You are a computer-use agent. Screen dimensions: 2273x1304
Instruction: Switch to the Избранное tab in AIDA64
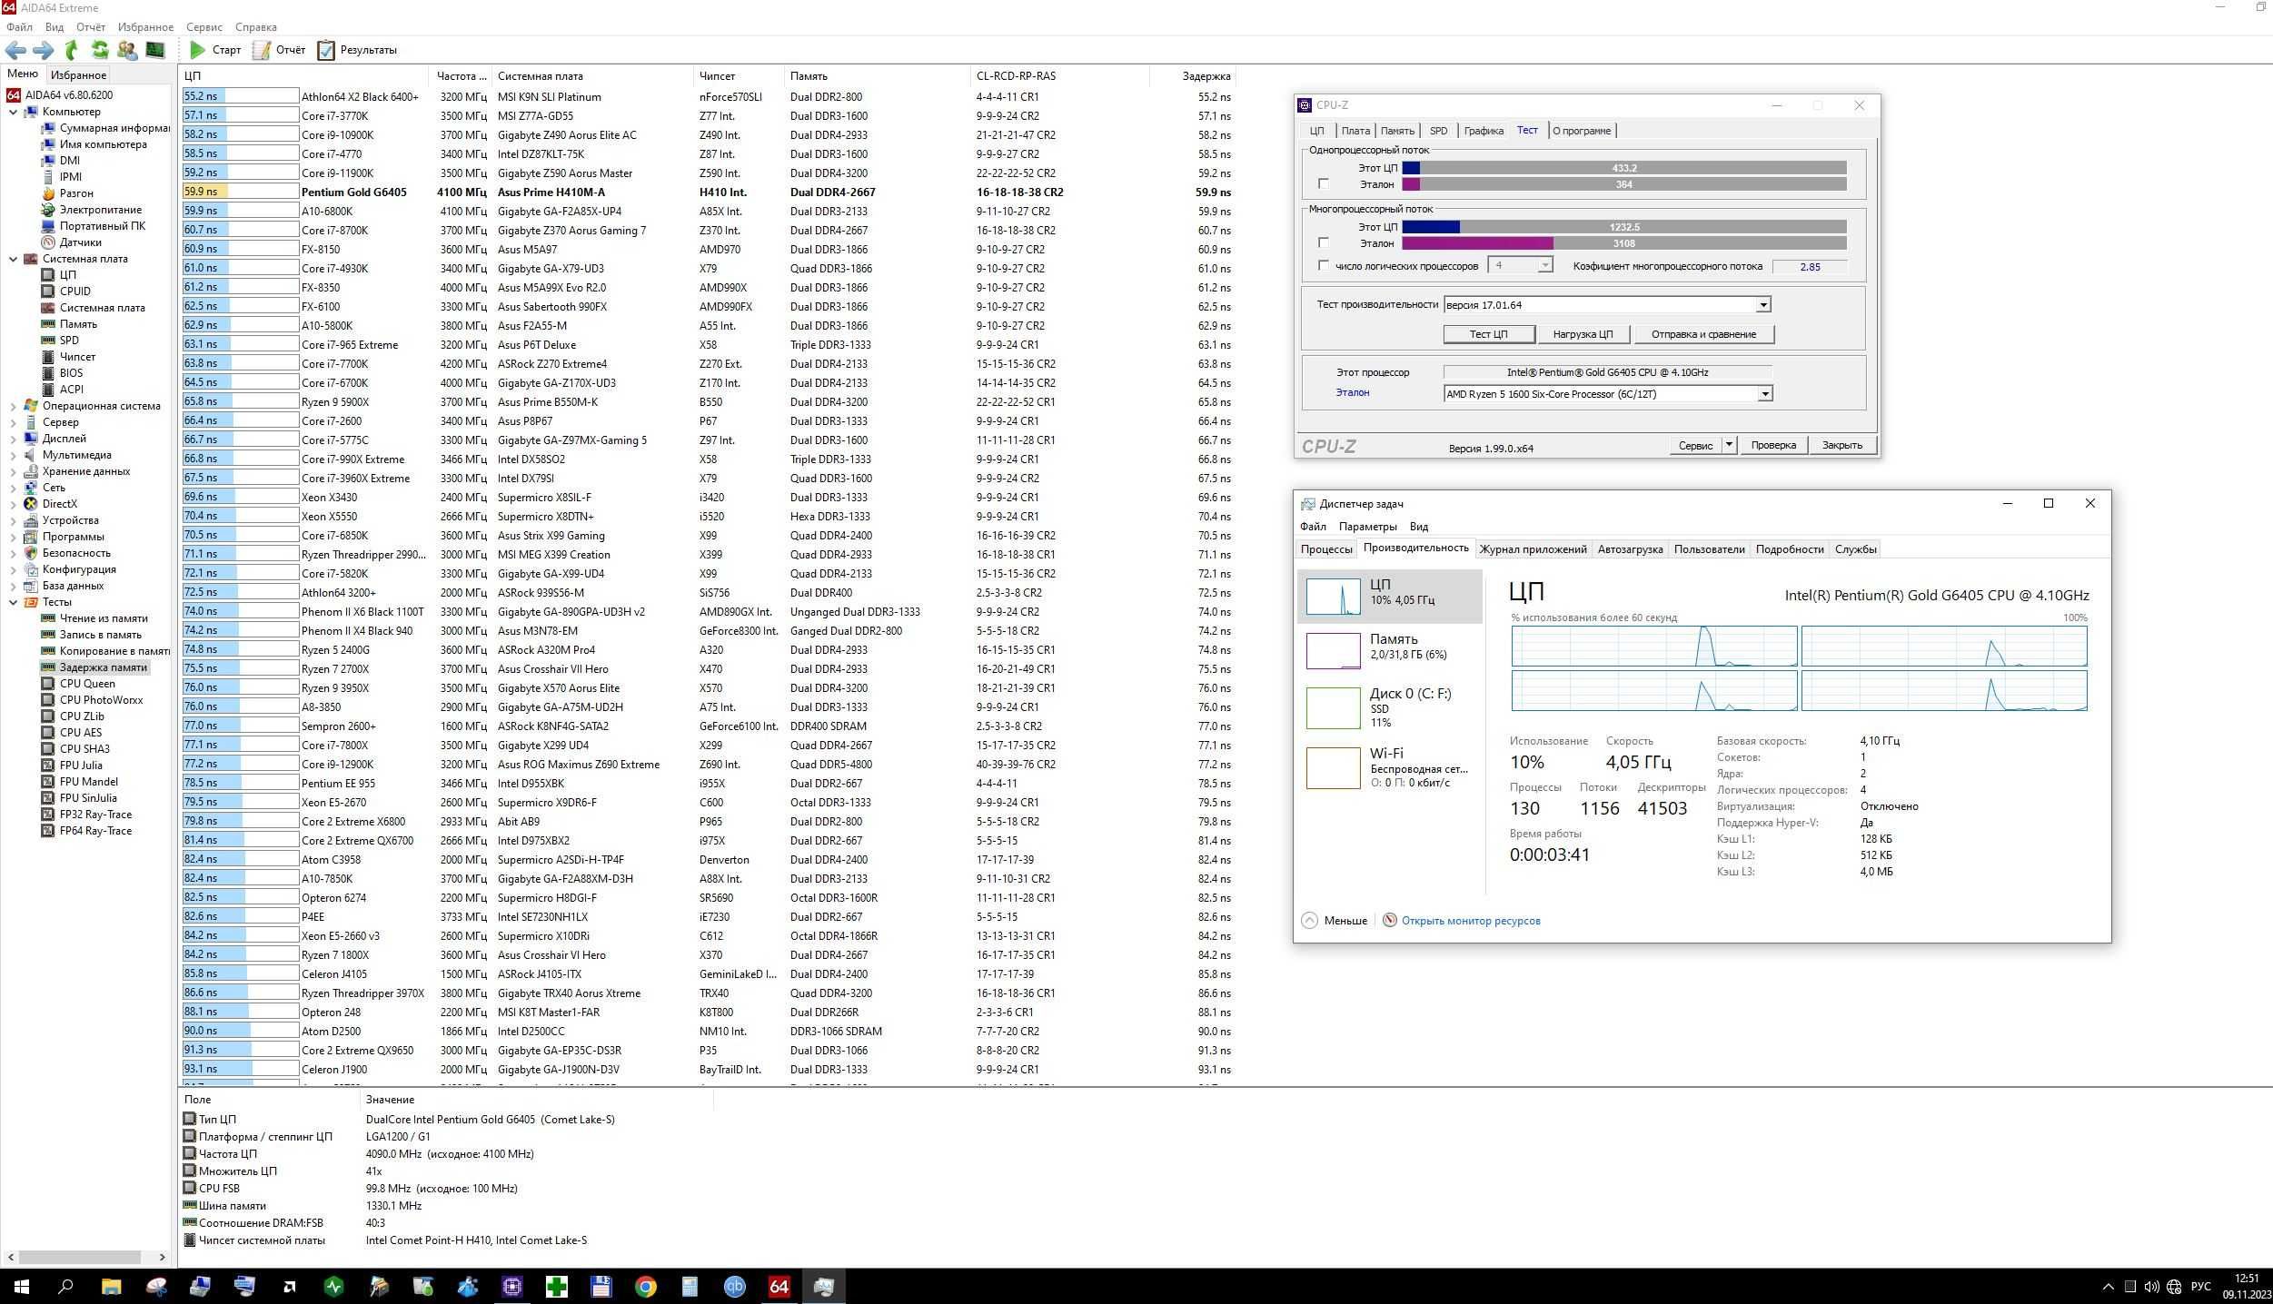point(78,75)
